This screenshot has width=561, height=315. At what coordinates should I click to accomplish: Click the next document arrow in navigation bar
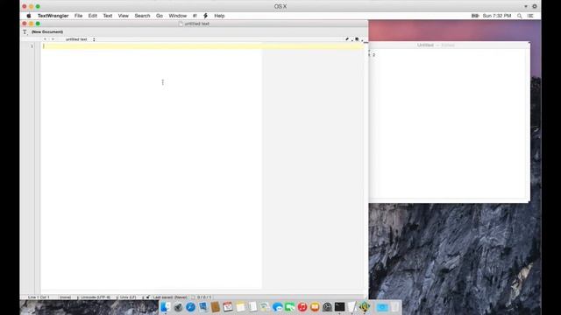click(53, 39)
